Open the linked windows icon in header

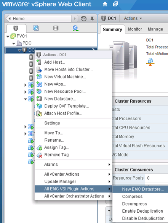pyautogui.click(x=115, y=4)
